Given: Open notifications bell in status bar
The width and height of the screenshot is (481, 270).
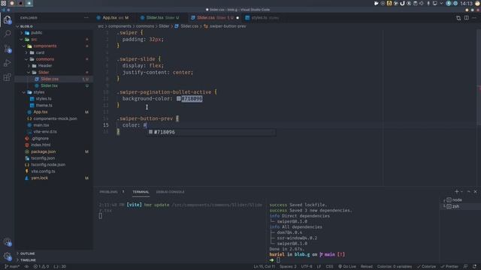Looking at the screenshot, I should pos(474,267).
